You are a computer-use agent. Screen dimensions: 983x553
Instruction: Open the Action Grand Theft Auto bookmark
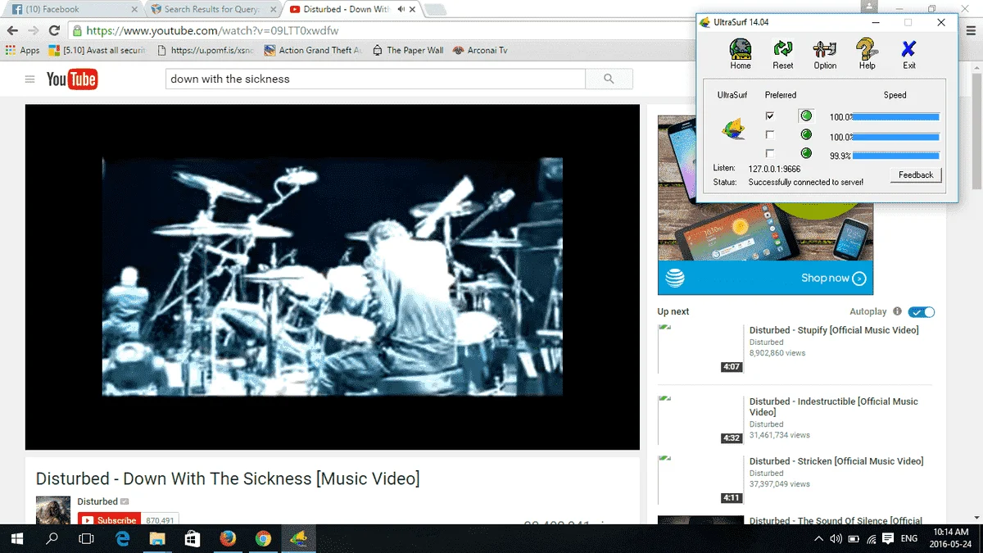click(313, 50)
